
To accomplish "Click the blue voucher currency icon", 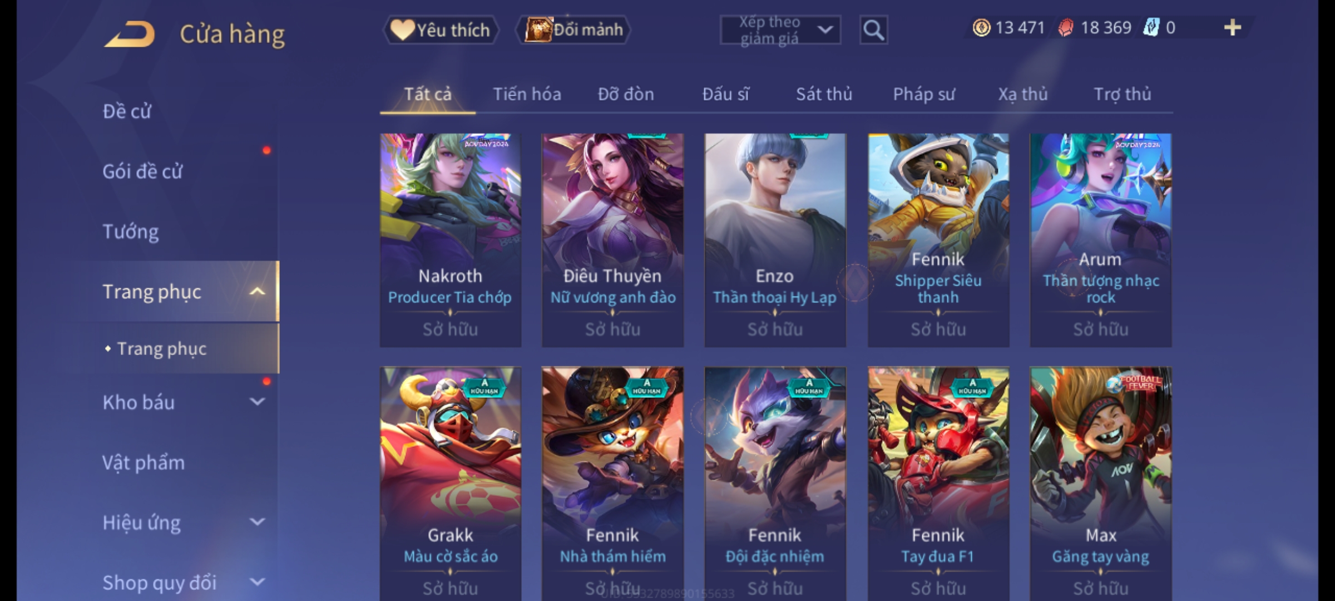I will click(1151, 28).
